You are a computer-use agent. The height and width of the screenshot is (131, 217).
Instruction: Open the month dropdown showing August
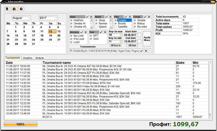tap(29, 18)
